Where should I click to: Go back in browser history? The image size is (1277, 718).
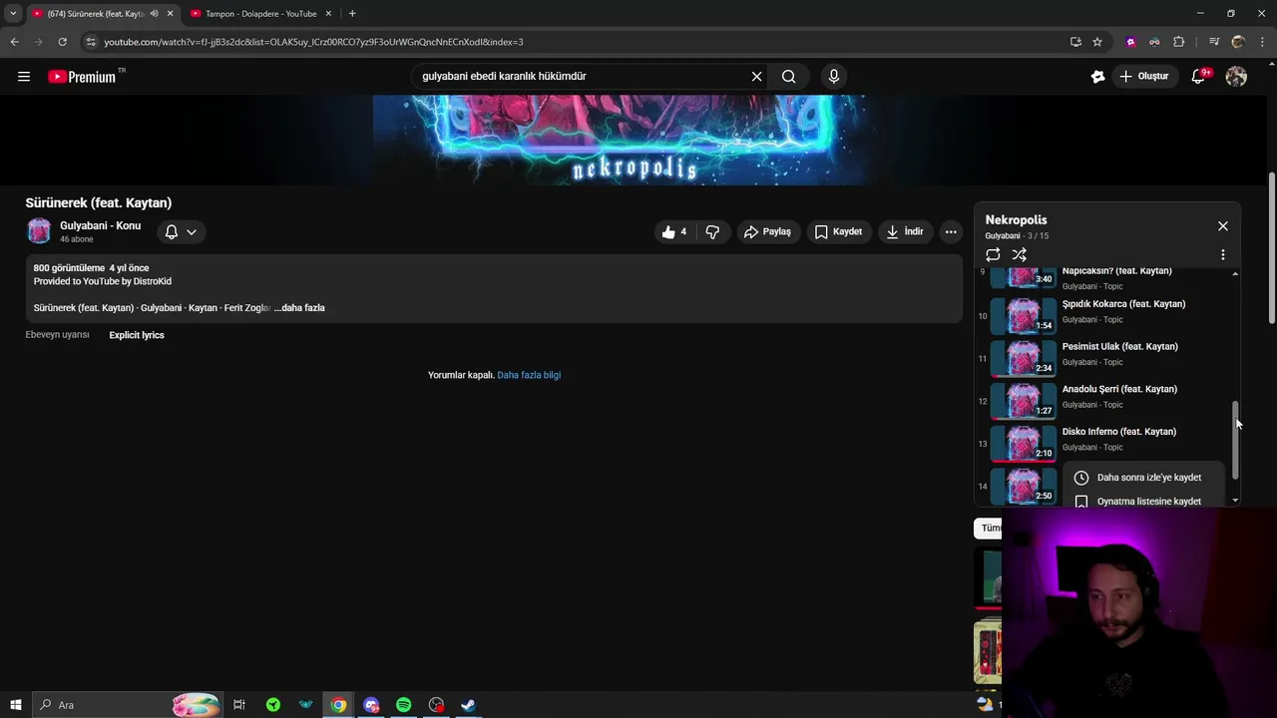pos(14,42)
